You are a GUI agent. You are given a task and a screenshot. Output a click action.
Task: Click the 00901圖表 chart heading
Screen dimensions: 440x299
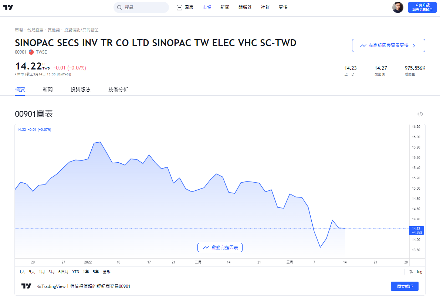pos(34,114)
